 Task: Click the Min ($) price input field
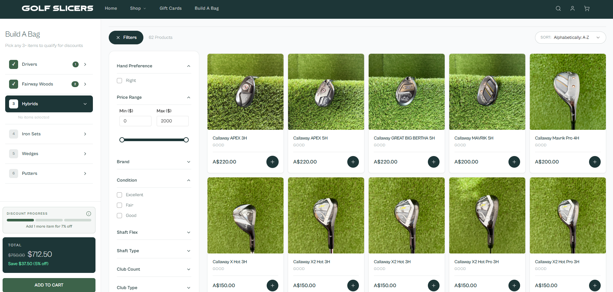tap(135, 121)
